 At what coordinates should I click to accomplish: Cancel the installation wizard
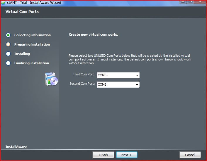[x=190, y=155]
